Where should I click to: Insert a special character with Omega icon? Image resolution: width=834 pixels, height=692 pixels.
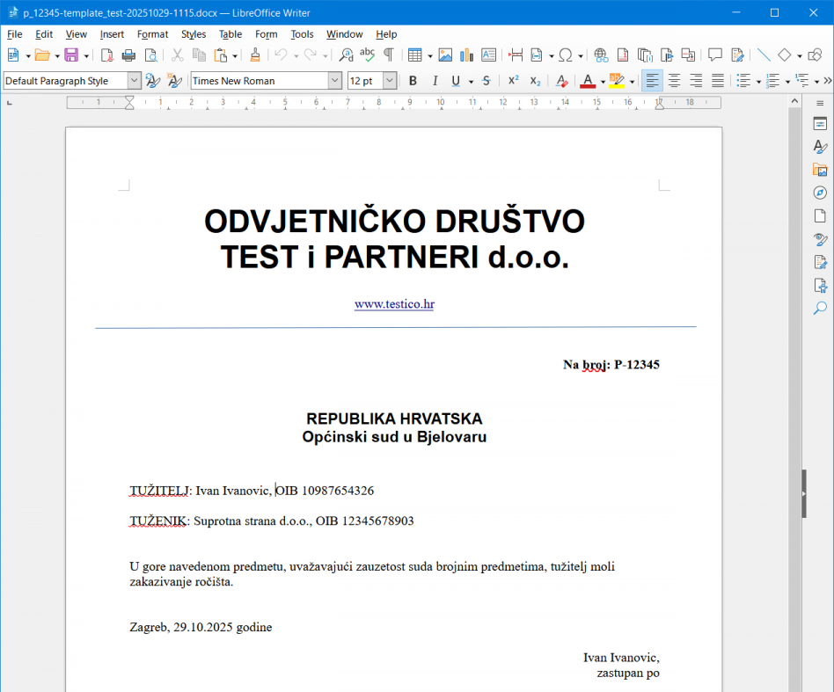(566, 55)
